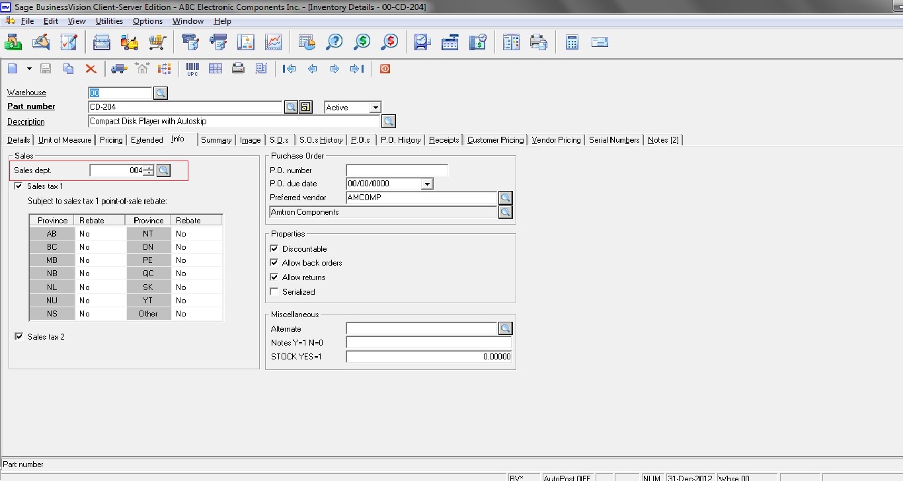The height and width of the screenshot is (481, 903).
Task: Click the cash register toolbar icon
Action: [x=450, y=42]
